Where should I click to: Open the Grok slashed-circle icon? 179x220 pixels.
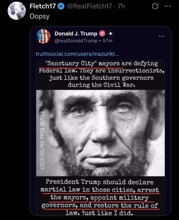155,6
